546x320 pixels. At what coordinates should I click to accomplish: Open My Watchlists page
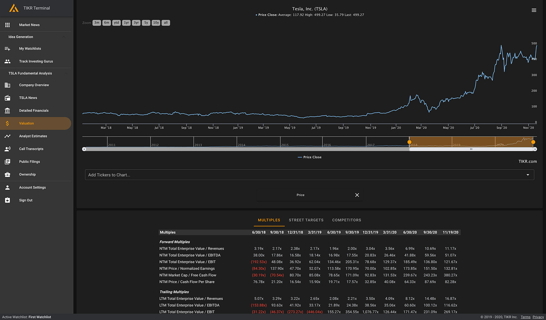coord(30,49)
